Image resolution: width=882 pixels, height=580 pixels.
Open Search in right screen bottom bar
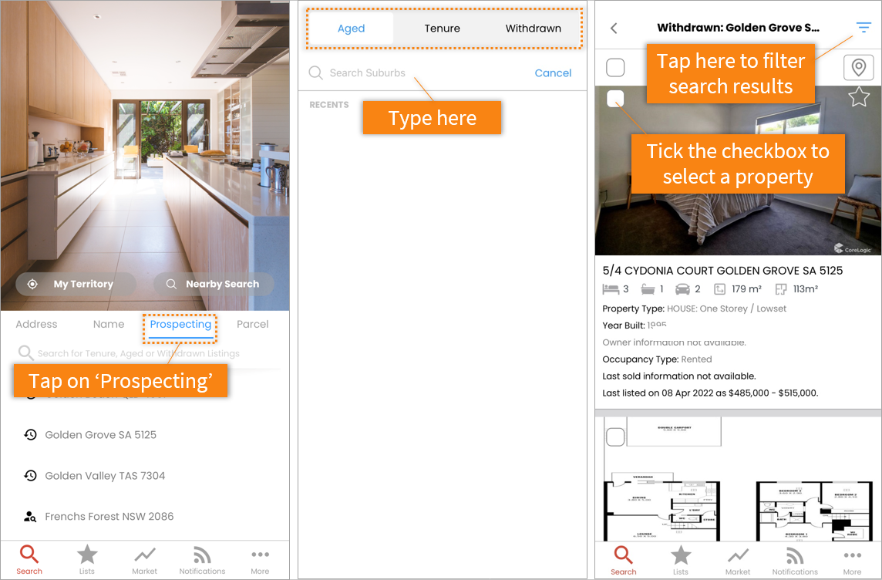pyautogui.click(x=623, y=560)
